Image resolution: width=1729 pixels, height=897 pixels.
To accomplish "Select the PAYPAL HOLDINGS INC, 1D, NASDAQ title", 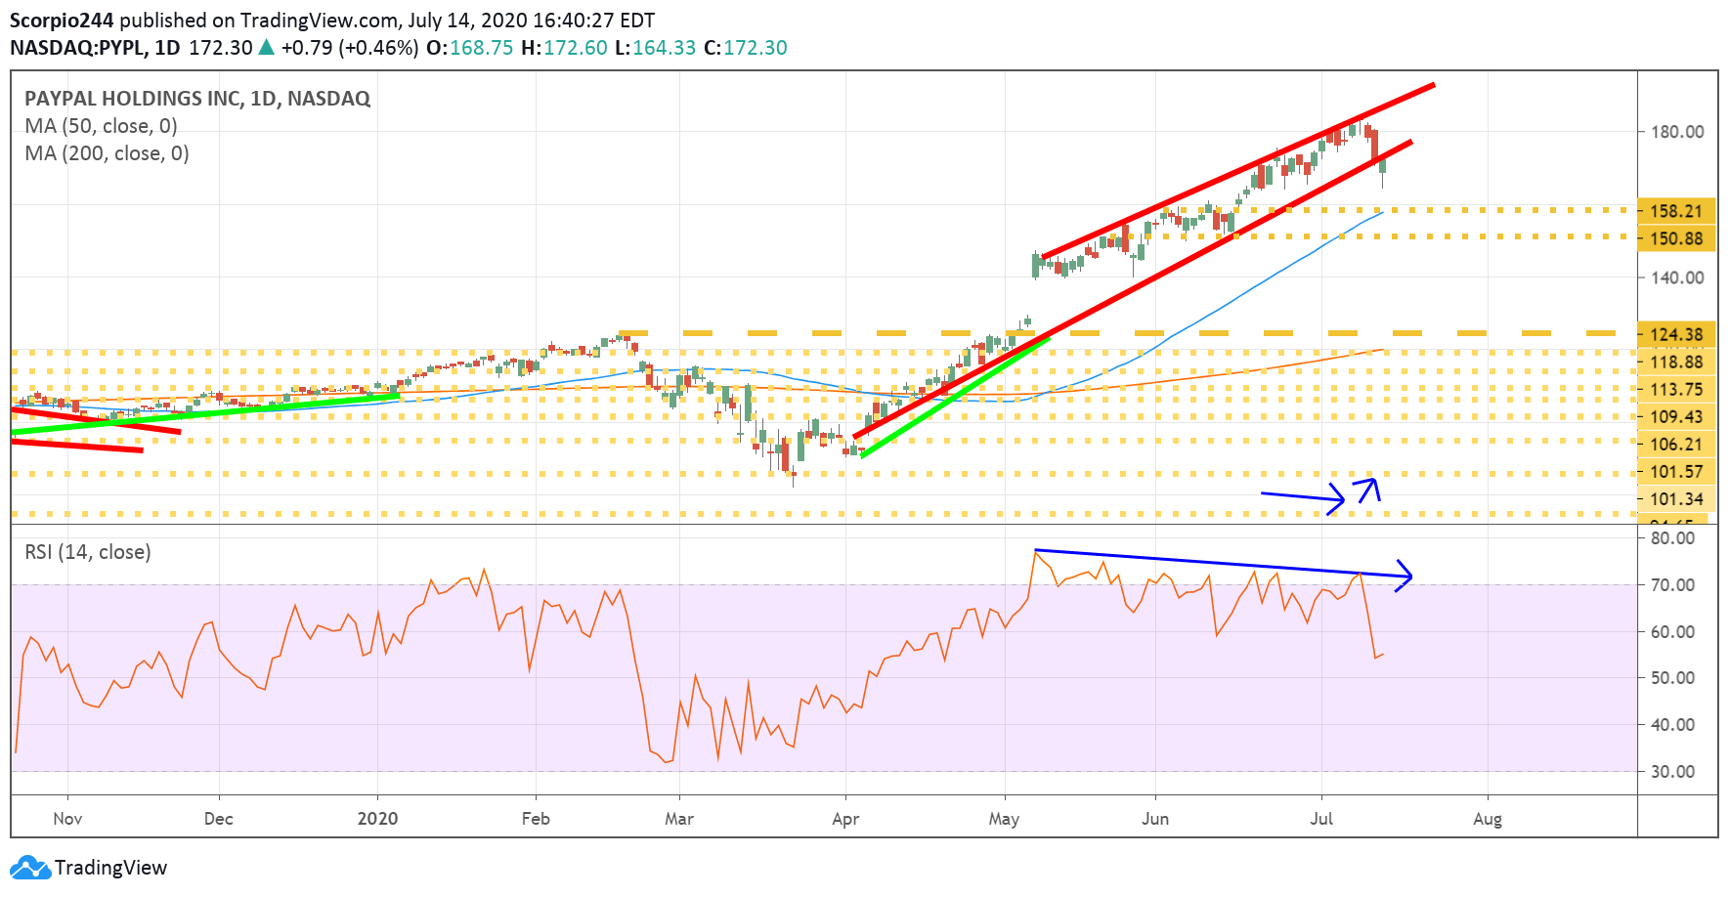I will tap(197, 99).
